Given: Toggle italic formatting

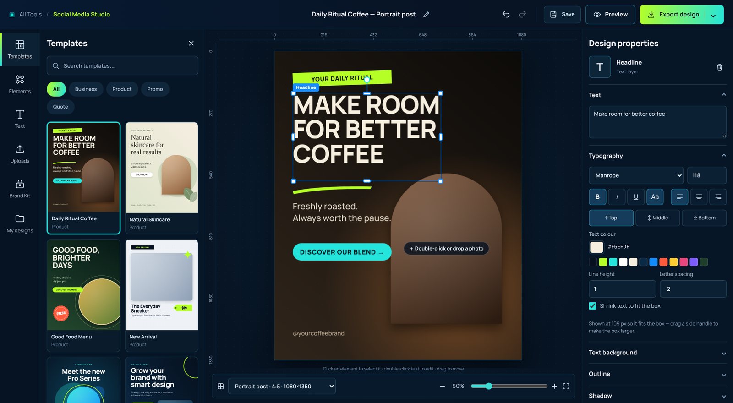Looking at the screenshot, I should [x=617, y=197].
